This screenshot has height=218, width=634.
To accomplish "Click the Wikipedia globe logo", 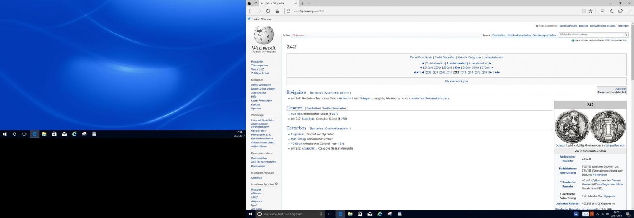I will [264, 35].
